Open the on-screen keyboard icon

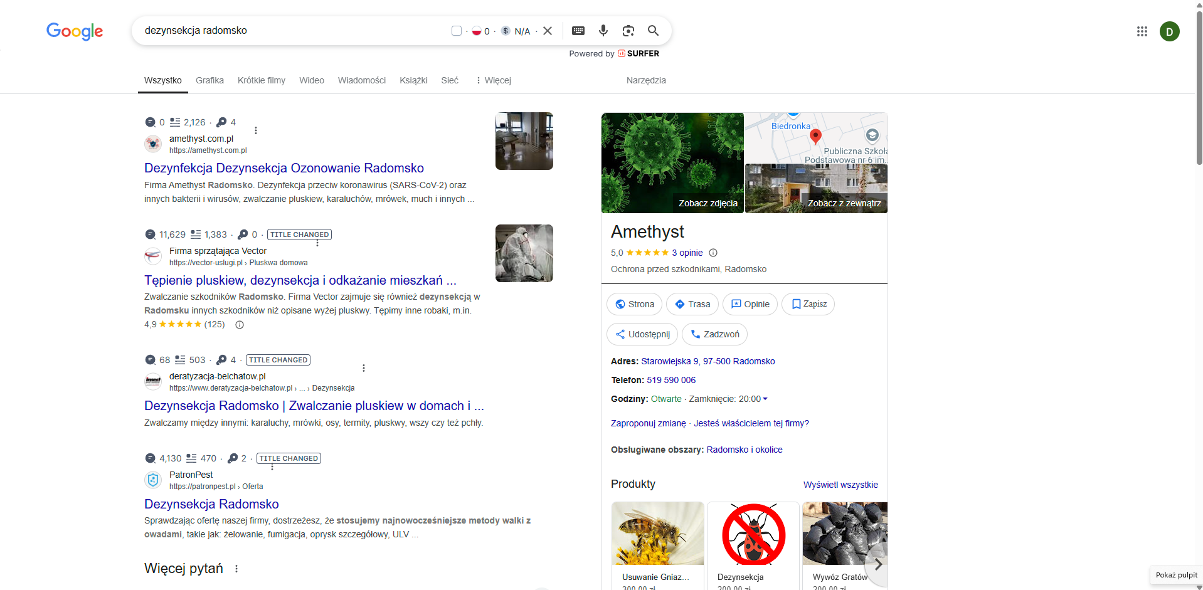(x=578, y=30)
